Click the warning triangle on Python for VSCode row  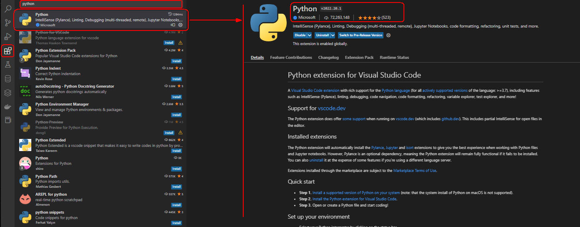pos(180,43)
